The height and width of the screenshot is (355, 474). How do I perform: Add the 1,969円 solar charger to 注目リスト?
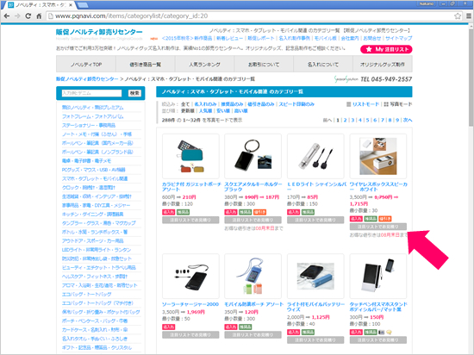pyautogui.click(x=190, y=335)
